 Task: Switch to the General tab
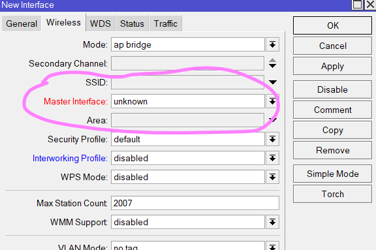pos(22,23)
